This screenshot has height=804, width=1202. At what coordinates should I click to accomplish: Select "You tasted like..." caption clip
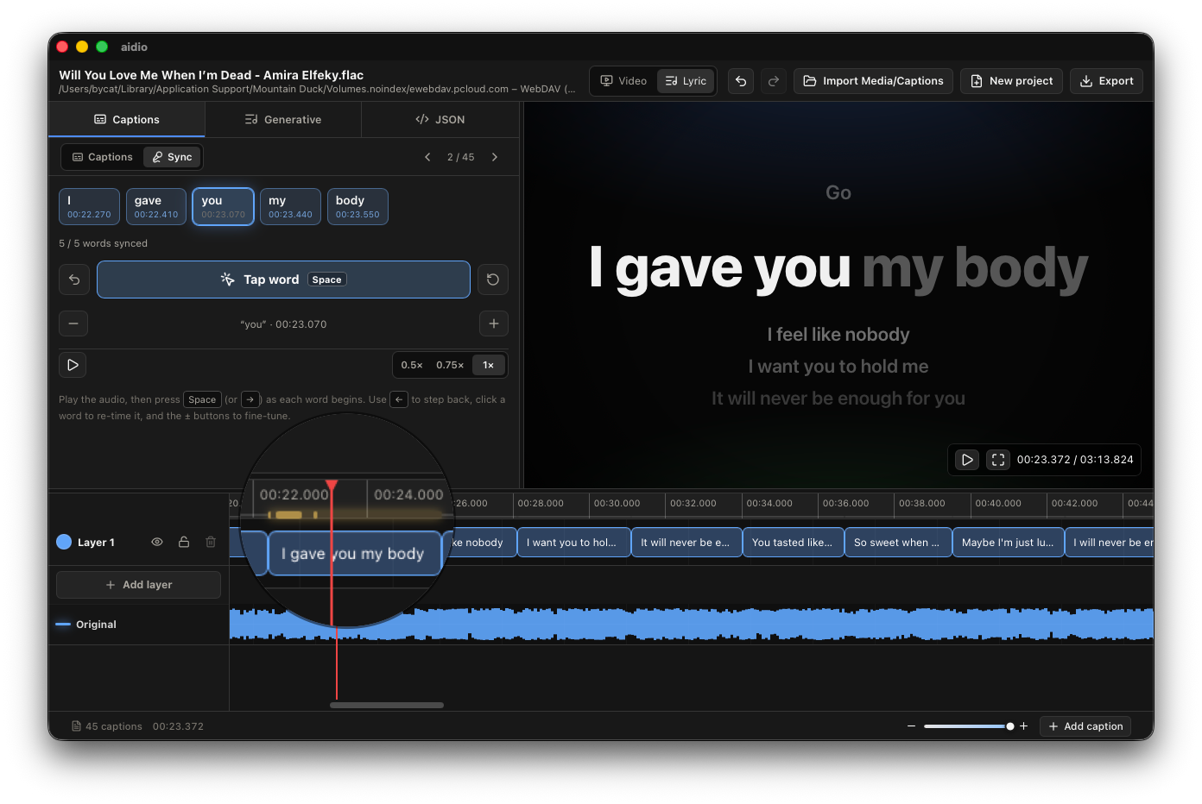tap(794, 543)
